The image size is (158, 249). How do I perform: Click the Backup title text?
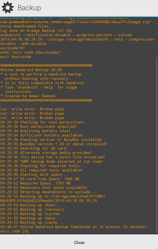29,8
